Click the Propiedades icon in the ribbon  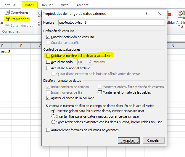tap(7, 19)
